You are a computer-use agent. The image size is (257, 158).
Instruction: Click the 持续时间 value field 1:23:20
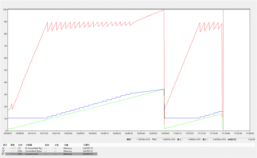point(246,139)
